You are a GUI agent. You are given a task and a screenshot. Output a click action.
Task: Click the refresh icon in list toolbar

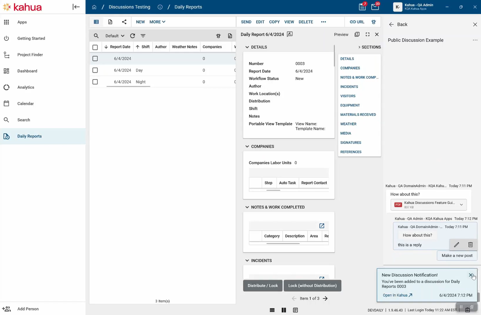[132, 36]
